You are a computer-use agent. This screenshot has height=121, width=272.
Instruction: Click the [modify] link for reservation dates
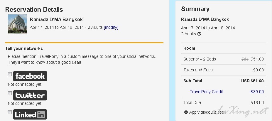(x=111, y=27)
